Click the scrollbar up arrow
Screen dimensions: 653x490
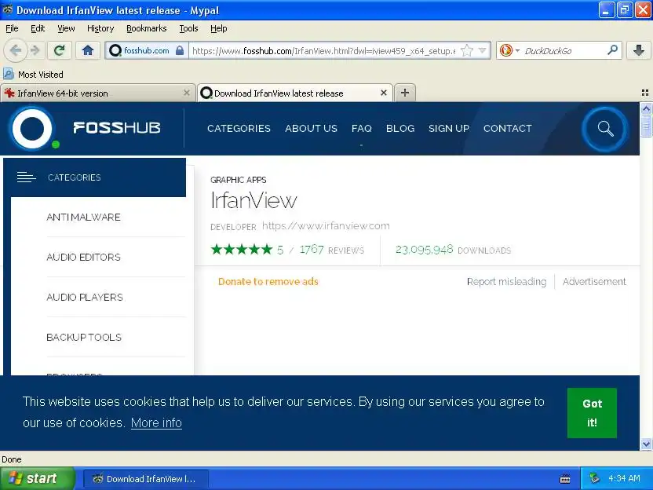click(646, 108)
